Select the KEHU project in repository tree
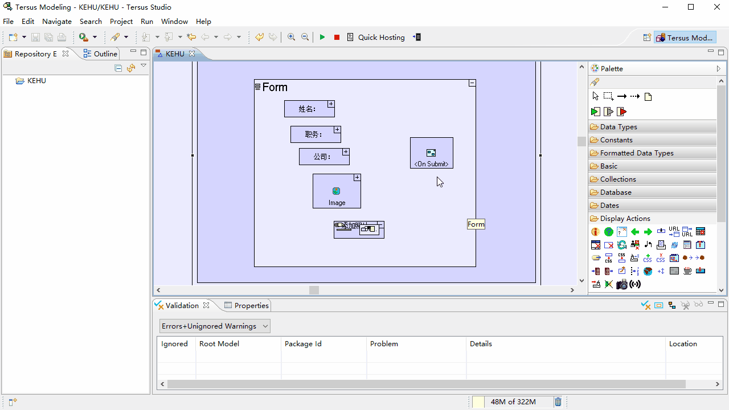Screen dimensions: 729x410 (x=36, y=81)
